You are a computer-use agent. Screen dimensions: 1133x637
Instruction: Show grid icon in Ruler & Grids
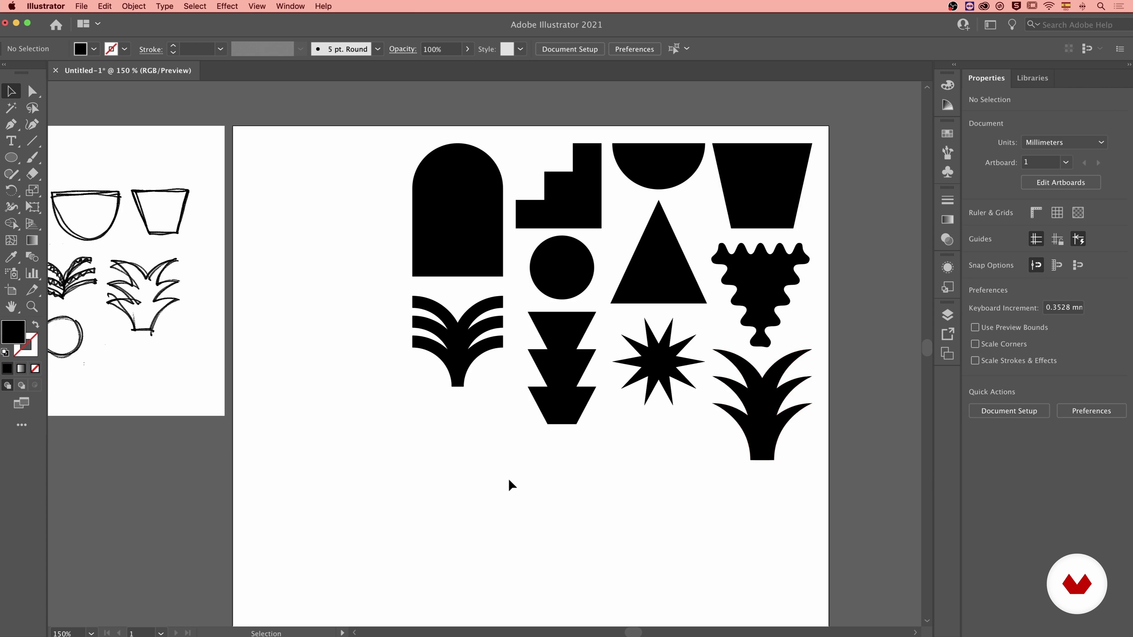pos(1057,213)
